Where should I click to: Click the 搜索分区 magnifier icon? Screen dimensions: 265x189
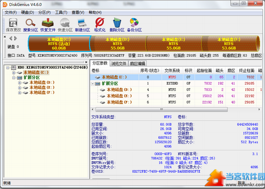pos(30,25)
